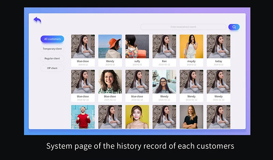Click the Wendy name label under orange hat photo
This screenshot has height=160, width=273.
click(x=110, y=62)
